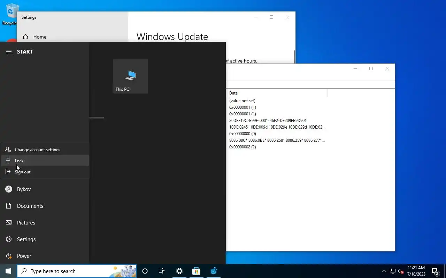446x278 pixels.
Task: Open clock showing 11:21 AM
Action: [416, 271]
